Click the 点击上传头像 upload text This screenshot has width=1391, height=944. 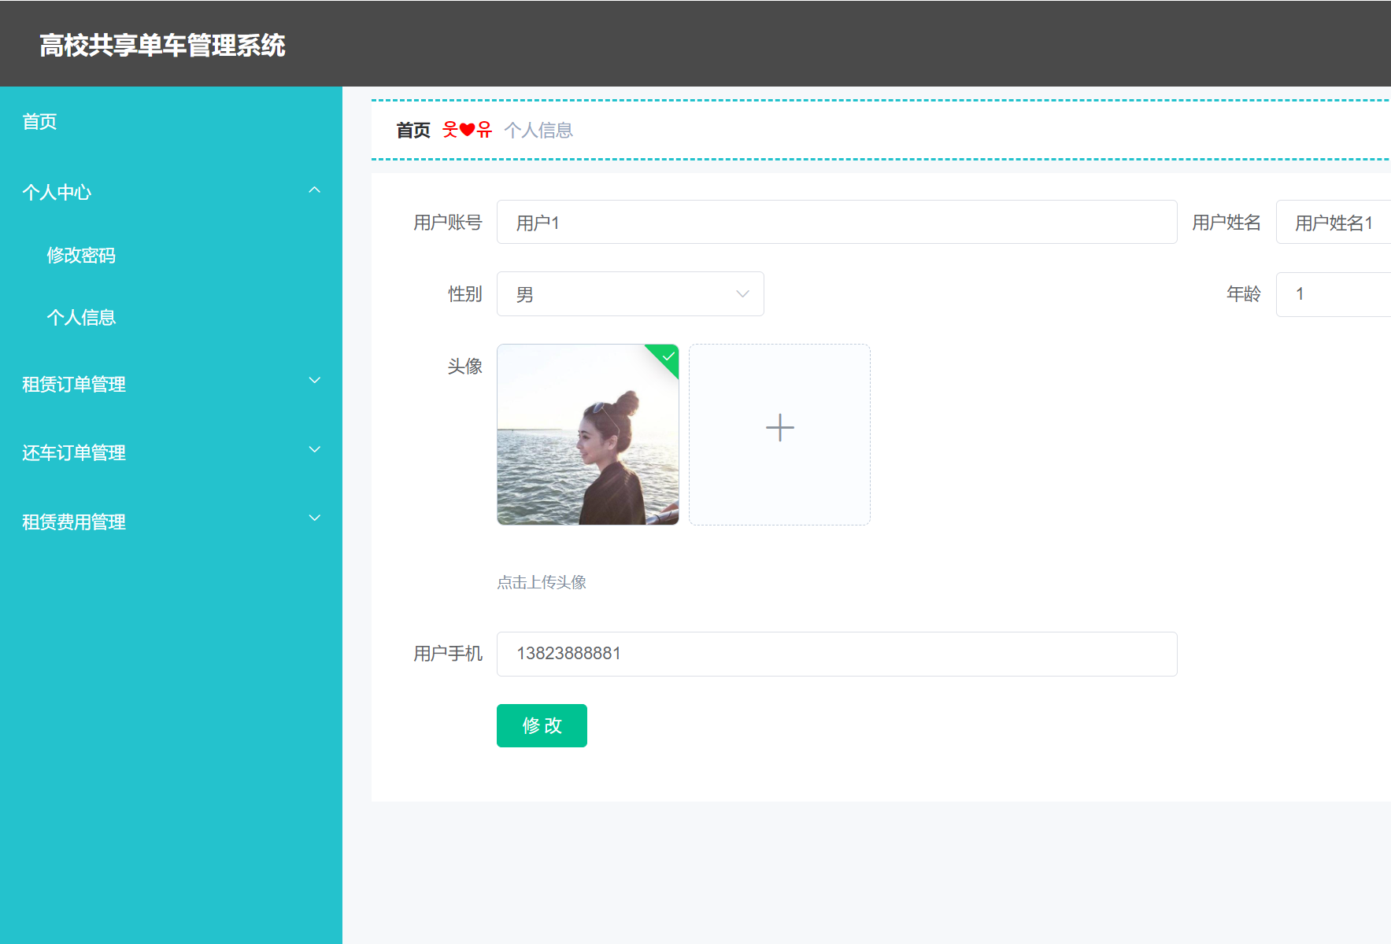542,582
